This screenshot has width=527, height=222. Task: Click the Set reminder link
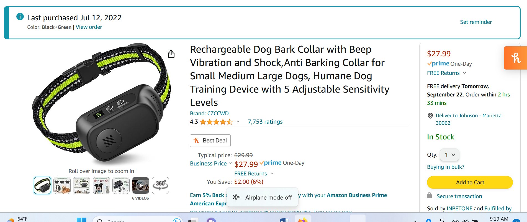point(476,22)
